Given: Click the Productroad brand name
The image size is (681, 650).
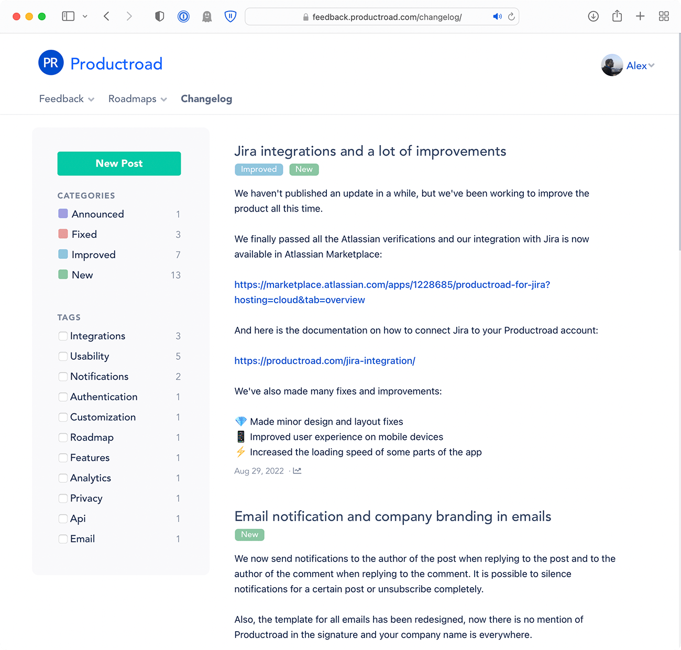Looking at the screenshot, I should click(x=116, y=64).
